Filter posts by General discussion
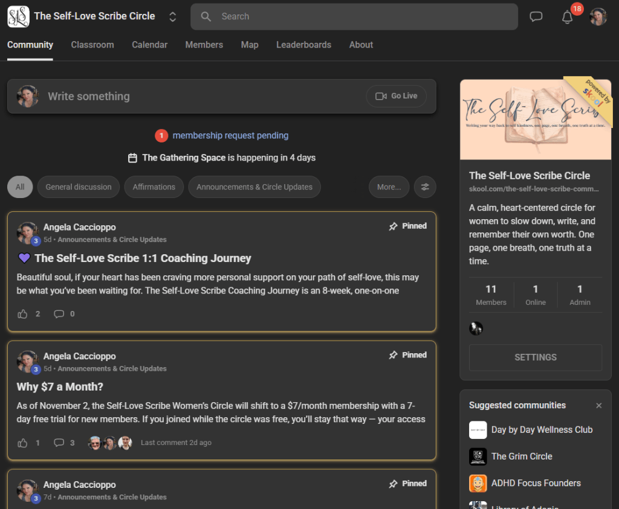This screenshot has width=619, height=509. pos(79,187)
